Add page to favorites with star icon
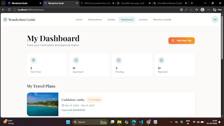The width and height of the screenshot is (224, 126). [191, 10]
